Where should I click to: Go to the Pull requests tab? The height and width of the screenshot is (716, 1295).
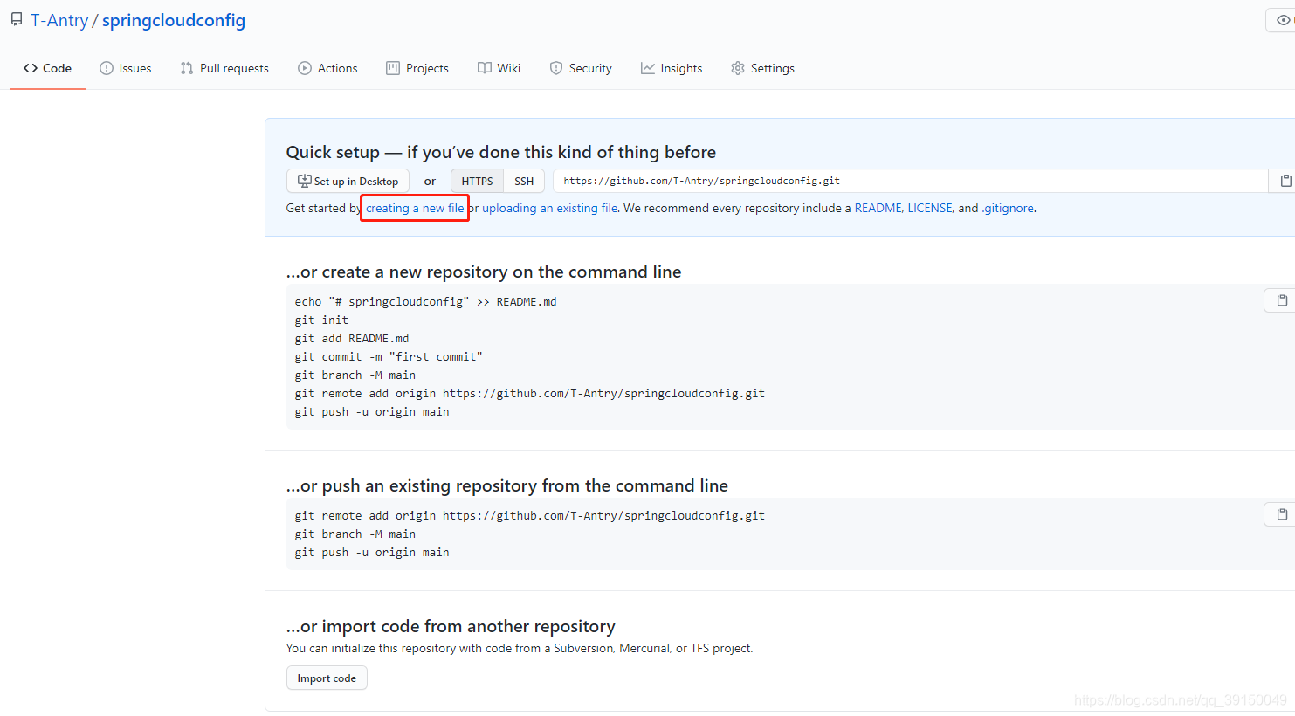[x=224, y=68]
